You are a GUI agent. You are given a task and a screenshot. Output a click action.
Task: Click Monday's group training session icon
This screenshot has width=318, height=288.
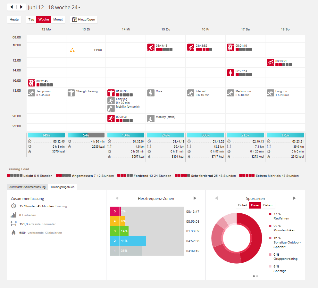[31, 83]
